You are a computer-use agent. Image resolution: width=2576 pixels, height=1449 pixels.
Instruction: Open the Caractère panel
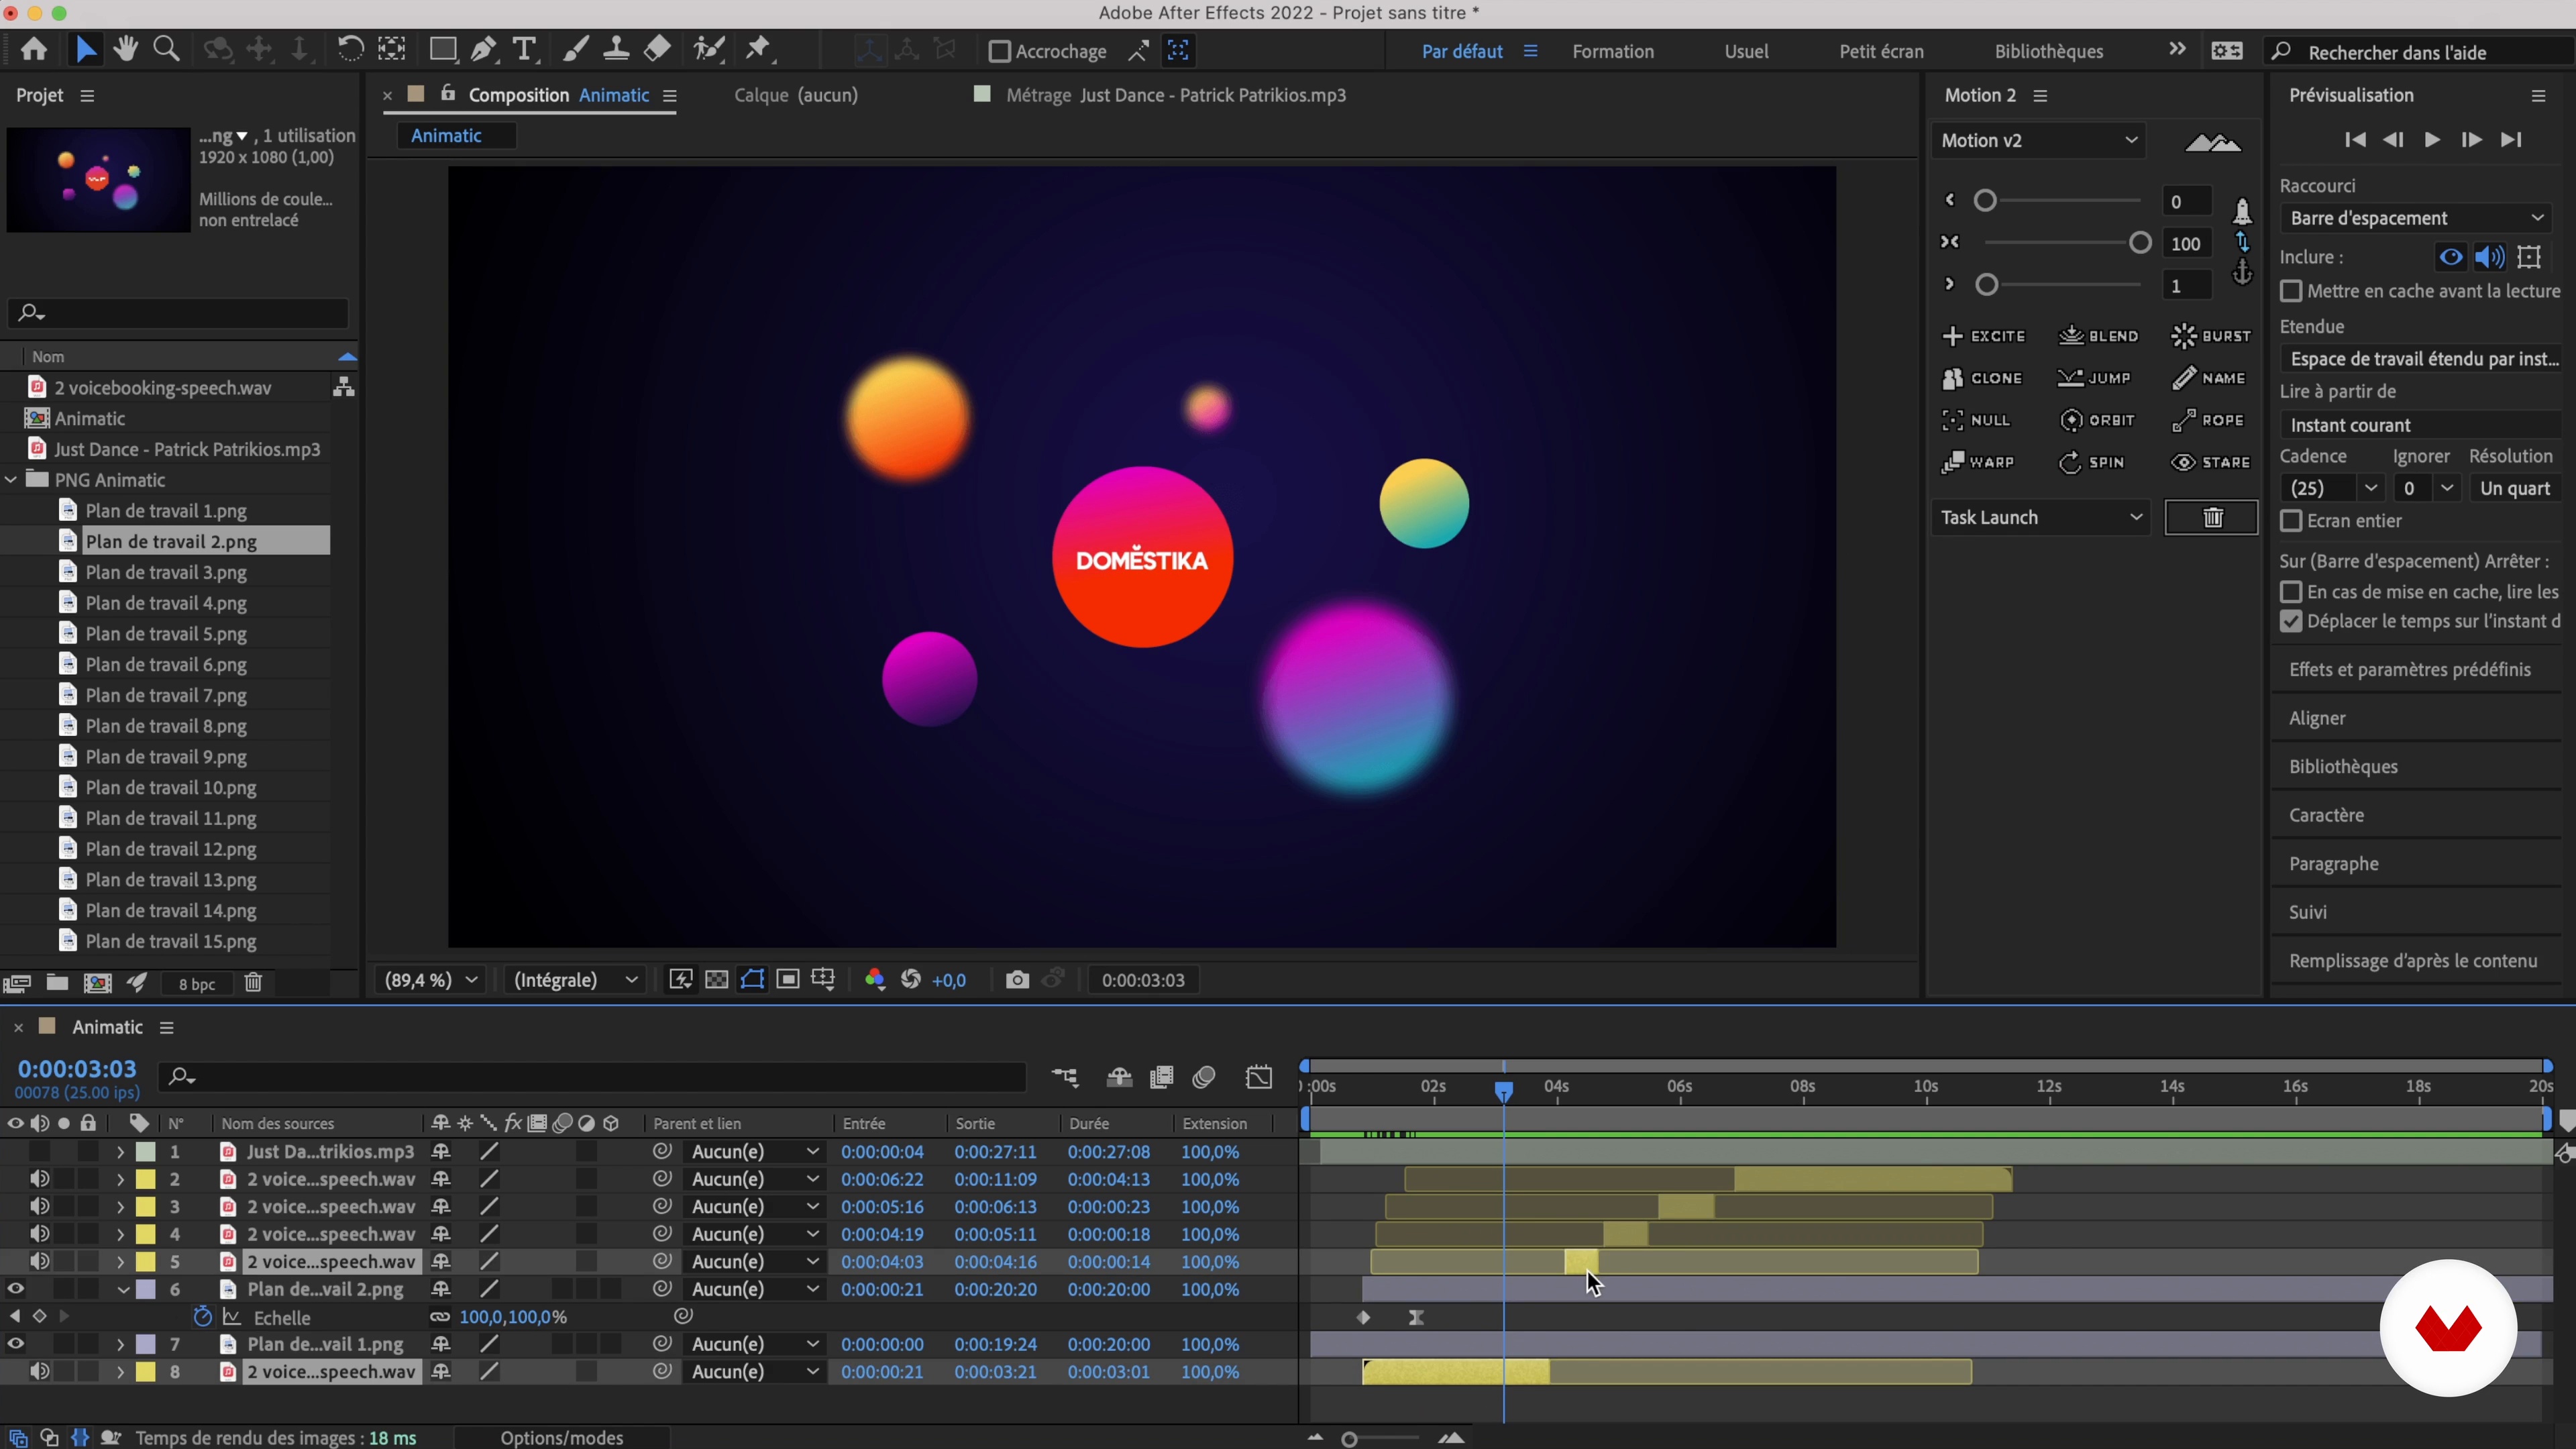point(2326,815)
